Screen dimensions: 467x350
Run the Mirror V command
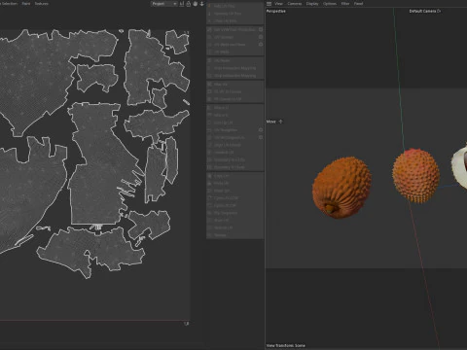coord(235,115)
